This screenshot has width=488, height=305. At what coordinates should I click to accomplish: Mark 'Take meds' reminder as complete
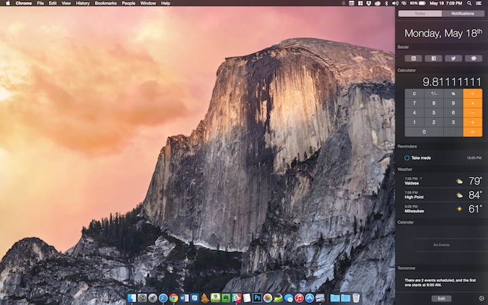pos(407,158)
